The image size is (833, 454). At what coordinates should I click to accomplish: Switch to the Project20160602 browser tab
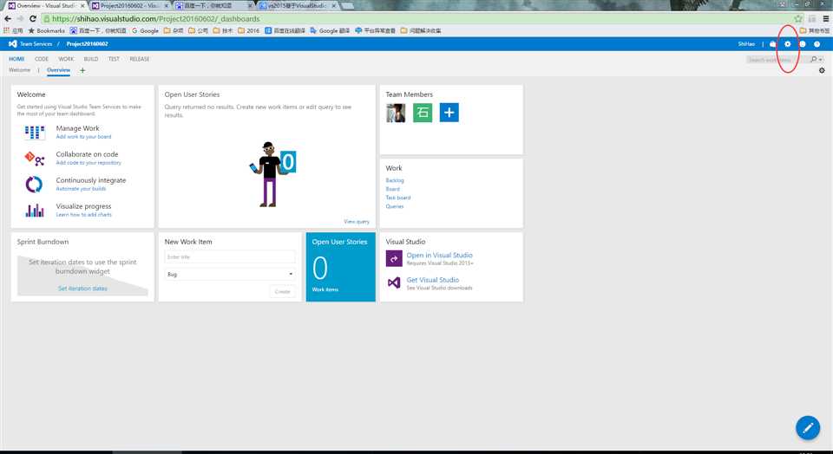(x=130, y=5)
